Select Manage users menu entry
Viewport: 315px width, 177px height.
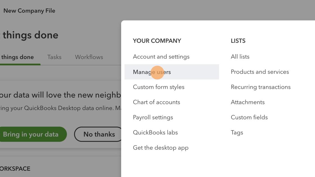tap(152, 72)
